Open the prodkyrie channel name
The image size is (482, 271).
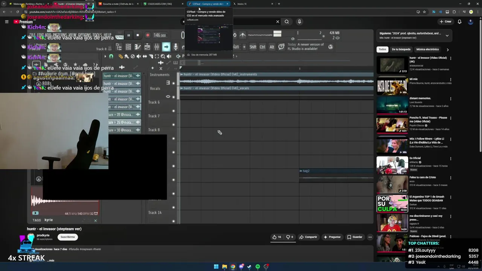click(43, 235)
